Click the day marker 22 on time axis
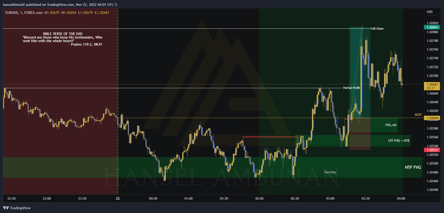Screen dimensions: 444x213 [118, 198]
